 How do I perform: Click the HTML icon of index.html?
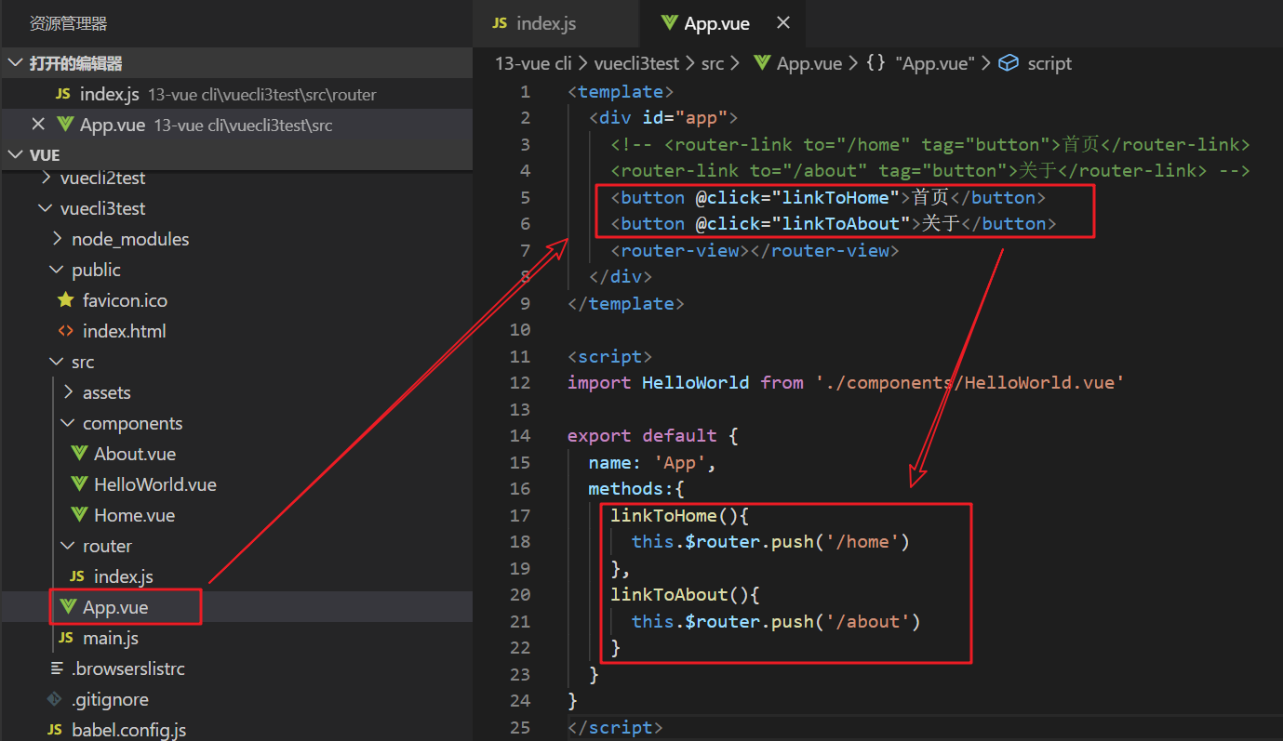pos(65,331)
